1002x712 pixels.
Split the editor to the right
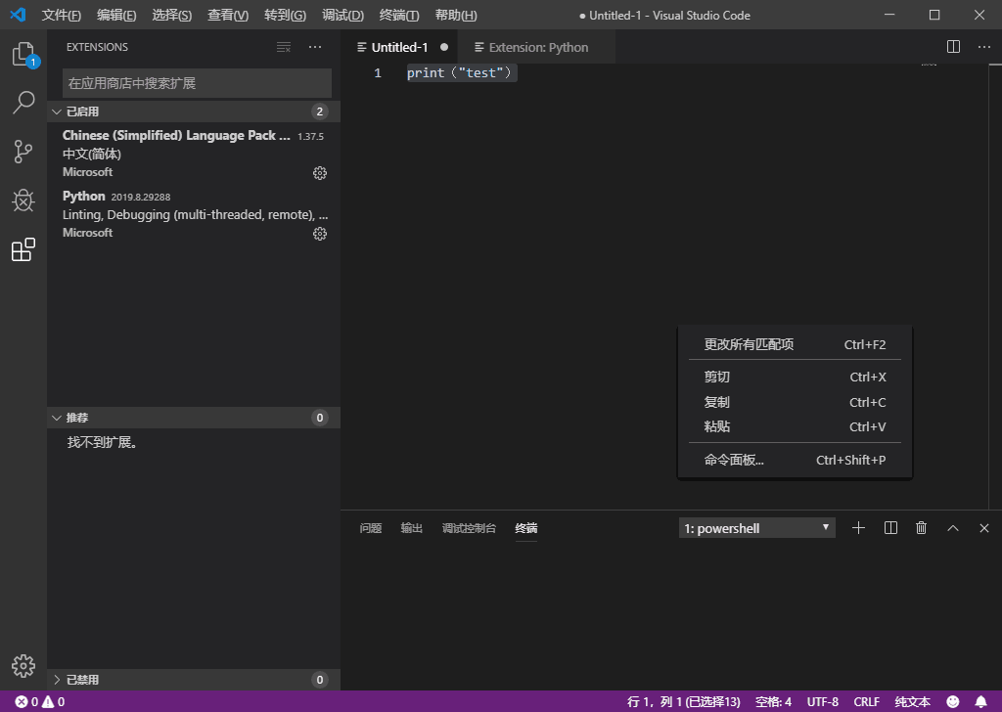(x=953, y=47)
